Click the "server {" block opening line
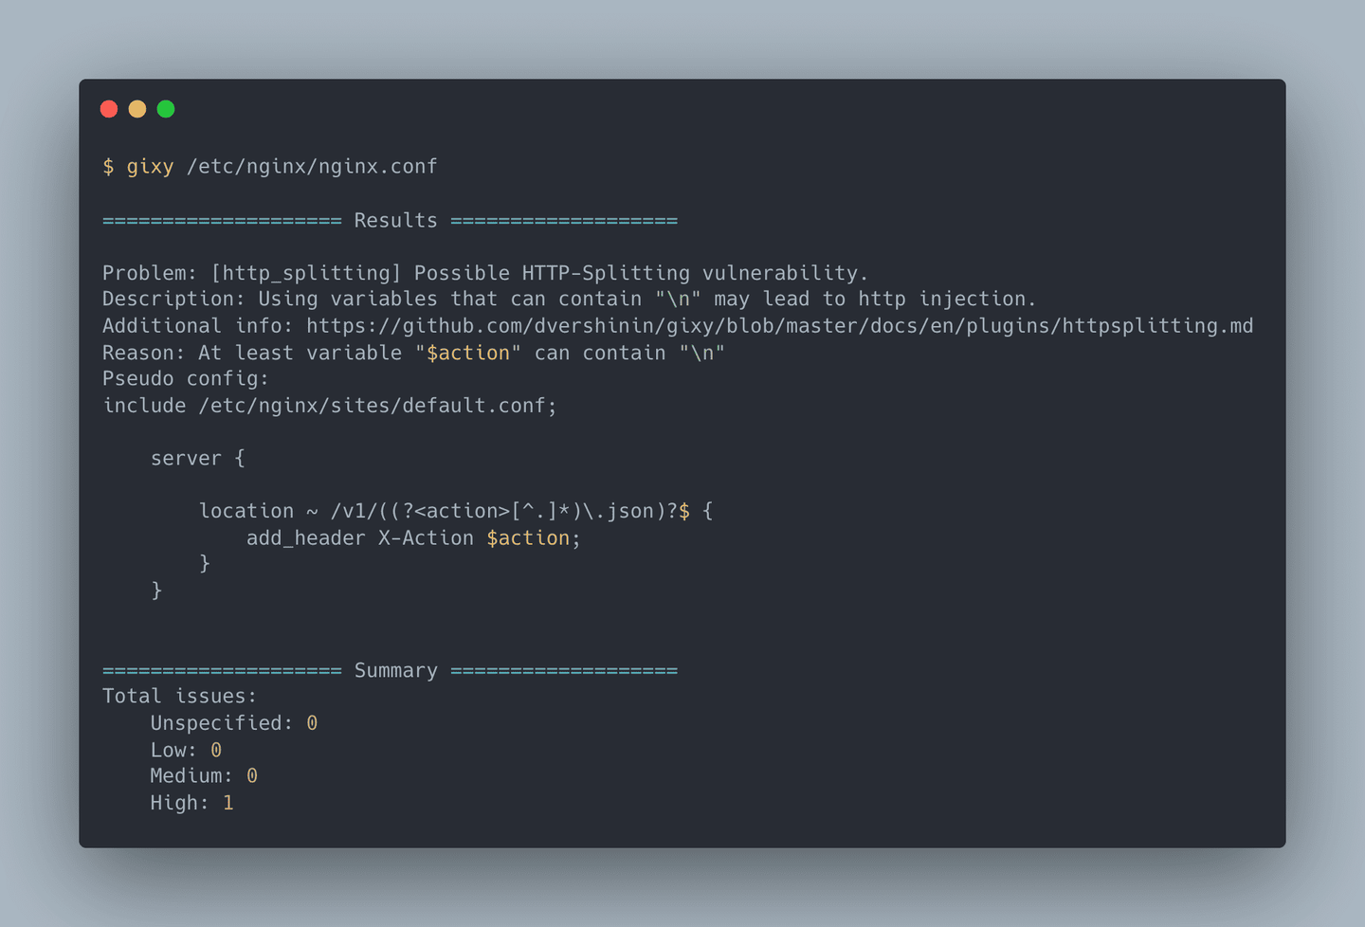Screen dimensions: 1365x927 (x=197, y=459)
